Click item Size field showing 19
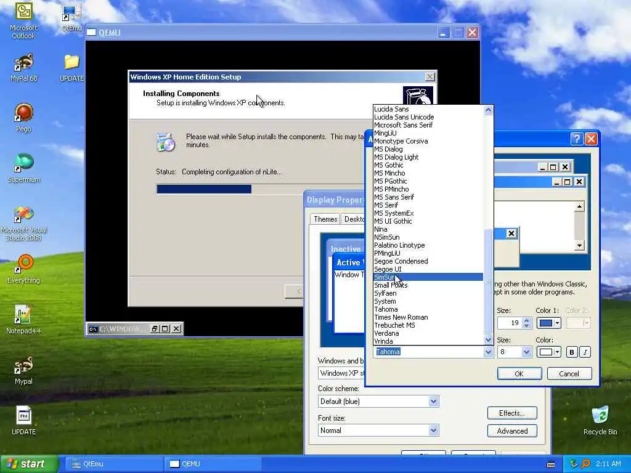The height and width of the screenshot is (473, 631). tap(510, 323)
